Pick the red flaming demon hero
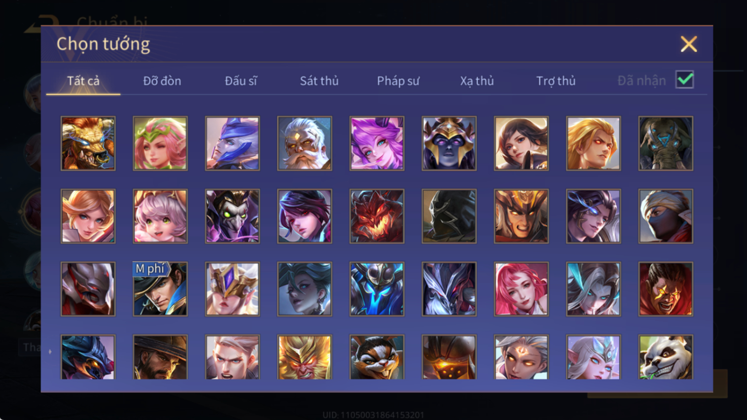 [377, 216]
